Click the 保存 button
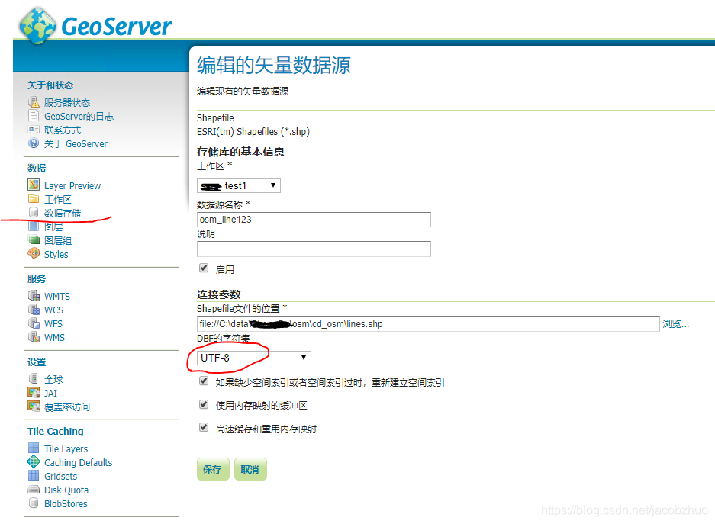The width and height of the screenshot is (715, 524). coord(213,469)
